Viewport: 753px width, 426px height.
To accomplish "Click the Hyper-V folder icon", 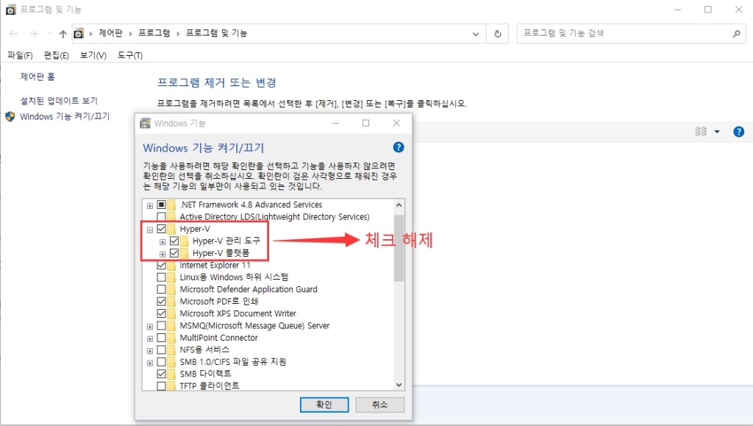I will tap(171, 229).
